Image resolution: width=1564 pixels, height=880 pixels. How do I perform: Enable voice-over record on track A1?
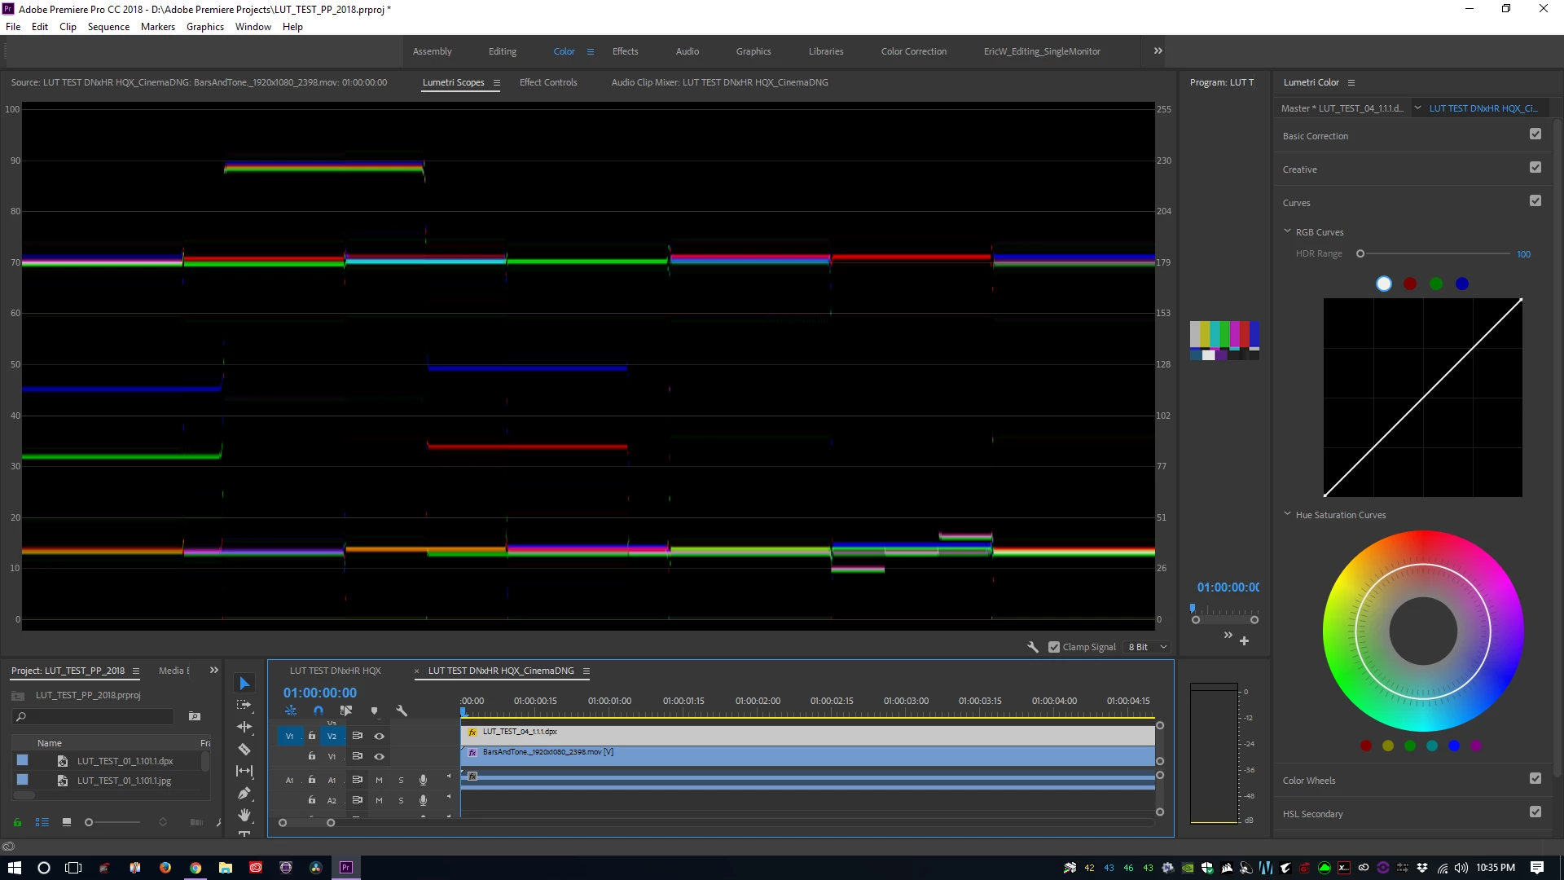[x=423, y=780]
